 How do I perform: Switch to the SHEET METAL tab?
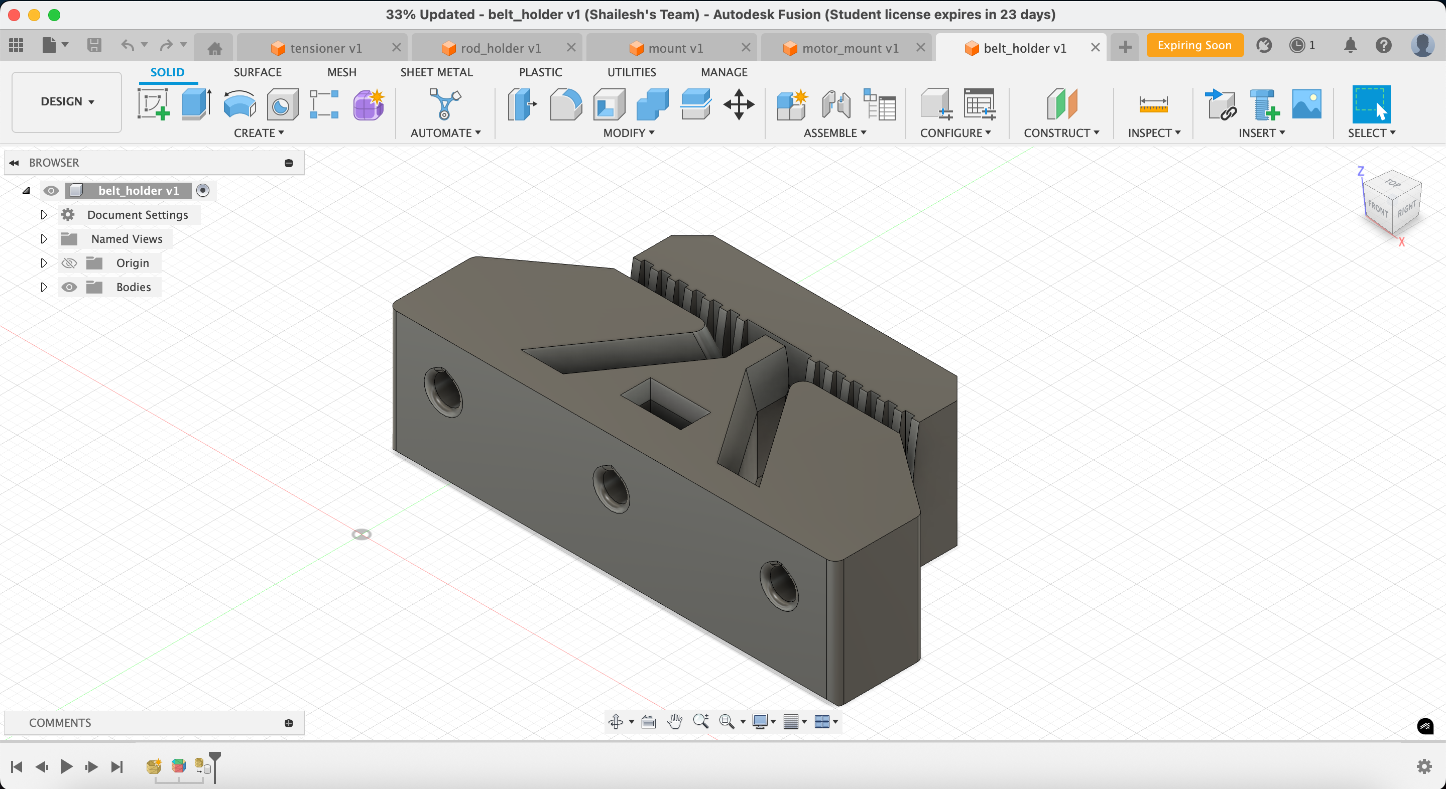point(436,72)
